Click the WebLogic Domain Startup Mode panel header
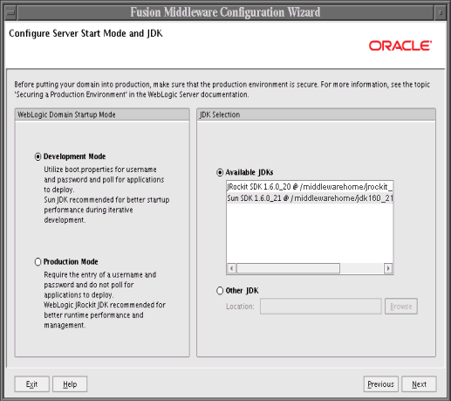Viewport: 451px width, 401px height. click(x=102, y=114)
